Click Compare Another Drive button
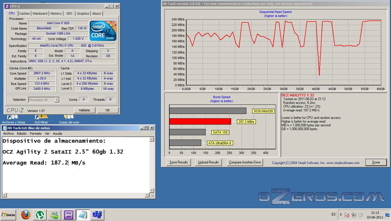The width and height of the screenshot is (391, 221). click(x=245, y=162)
